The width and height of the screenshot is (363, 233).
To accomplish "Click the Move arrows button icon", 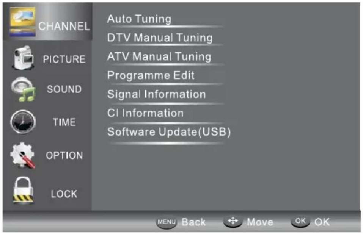I will [x=233, y=221].
